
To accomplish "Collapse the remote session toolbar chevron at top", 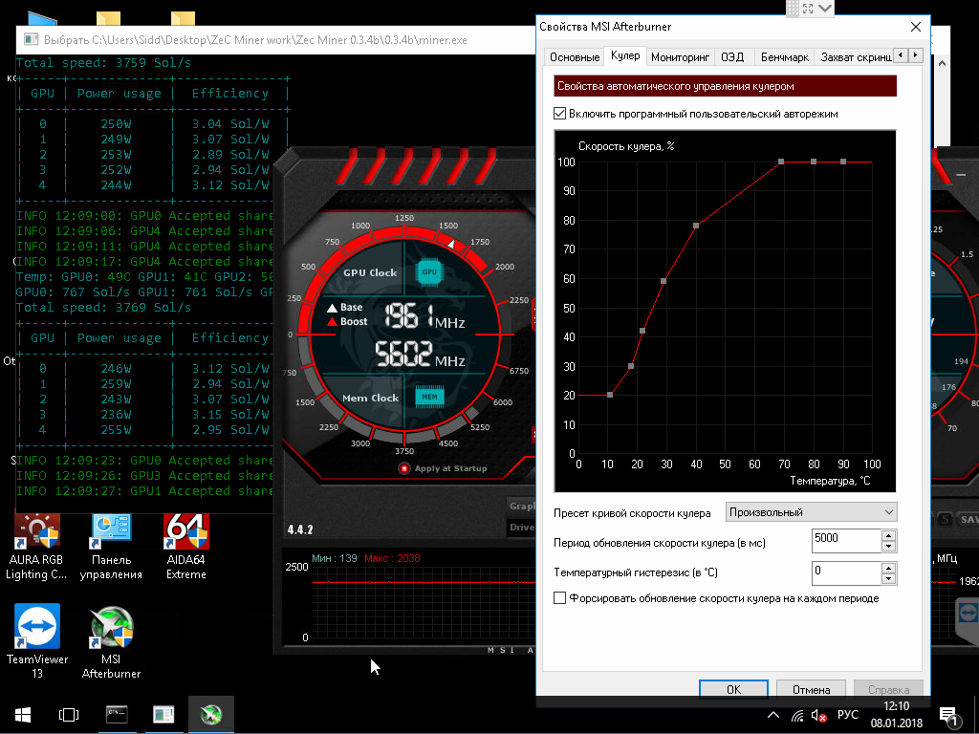I will pos(825,8).
